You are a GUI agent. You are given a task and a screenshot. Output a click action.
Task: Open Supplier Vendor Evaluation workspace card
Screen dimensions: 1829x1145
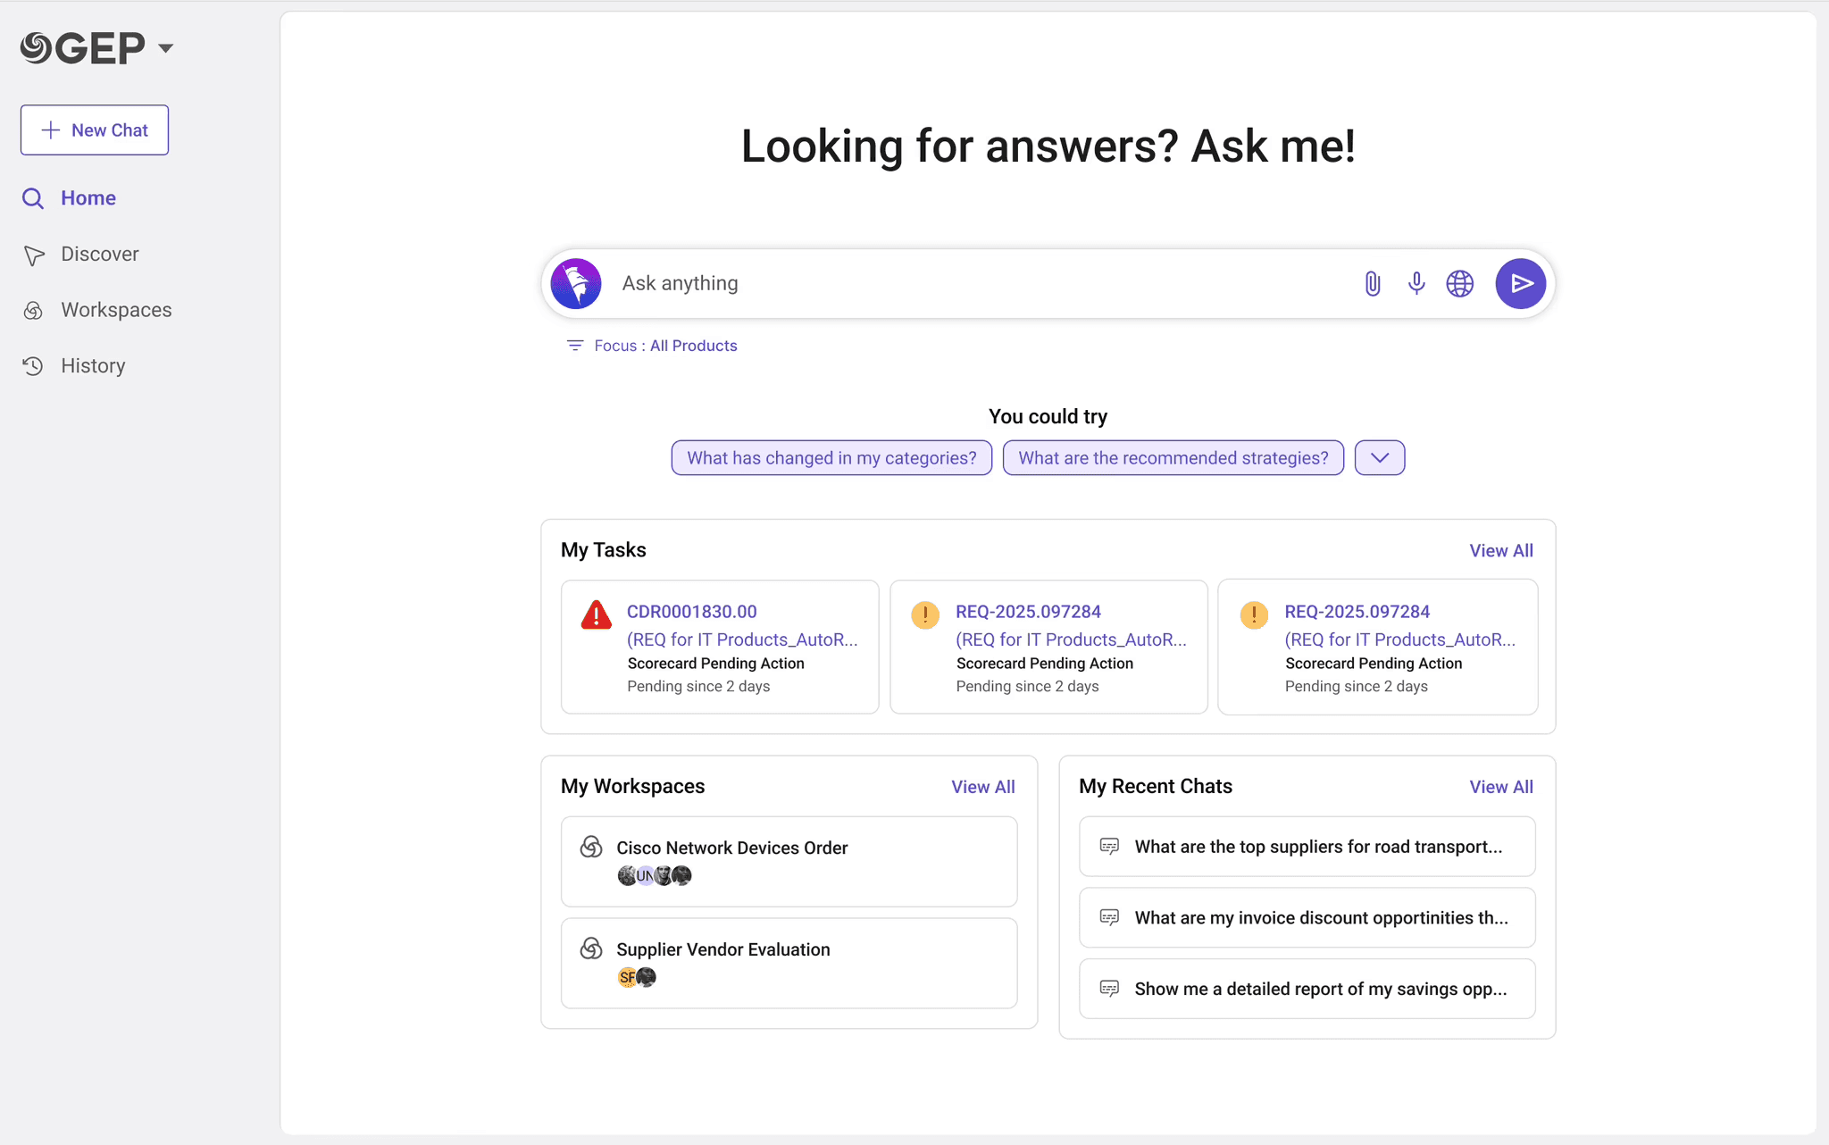[789, 963]
